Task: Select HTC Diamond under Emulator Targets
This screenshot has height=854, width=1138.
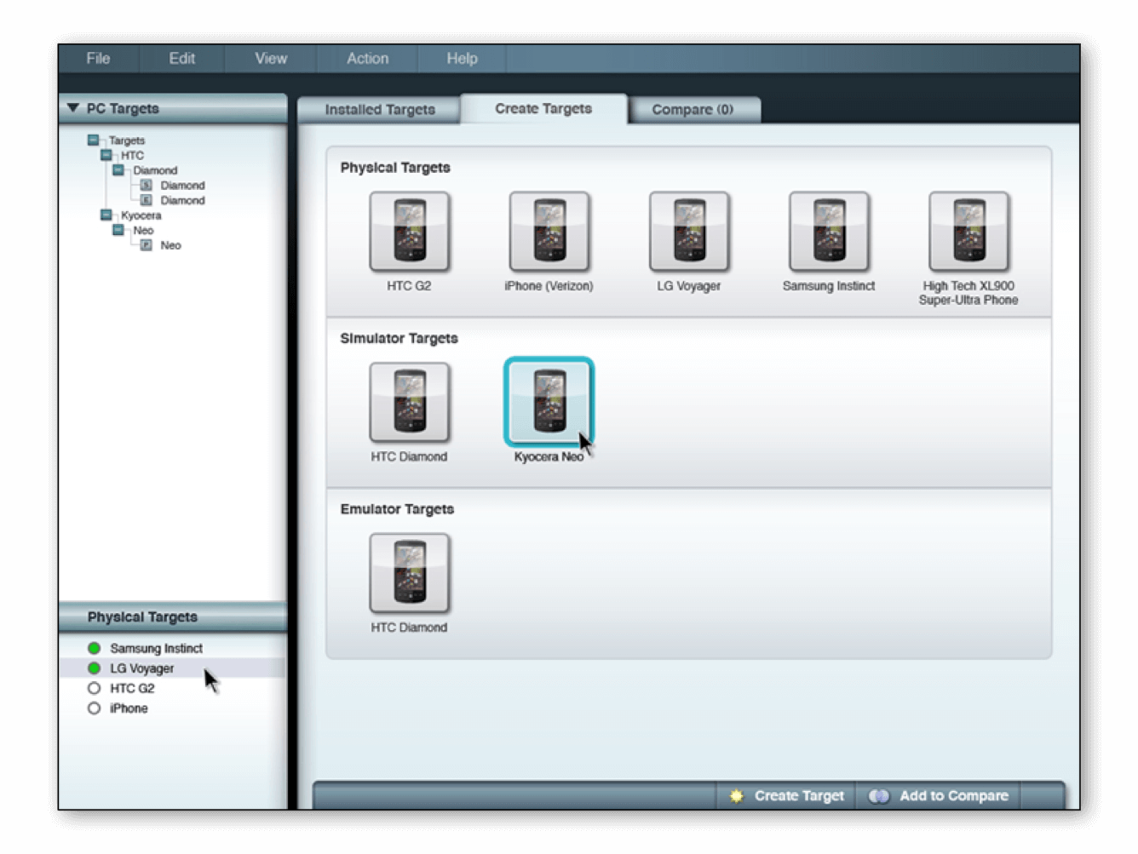Action: [409, 573]
